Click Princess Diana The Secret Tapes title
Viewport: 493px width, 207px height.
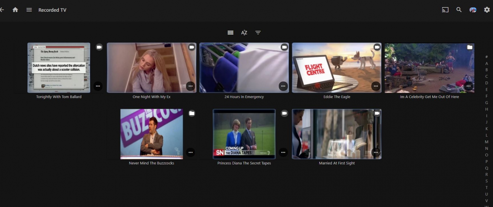pos(244,163)
